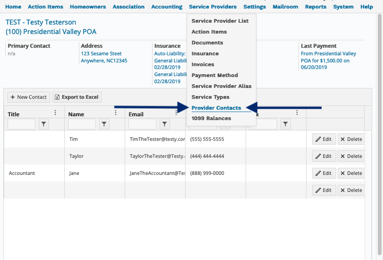Click the Title column filter funnel icon
The image size is (383, 260).
tap(44, 124)
